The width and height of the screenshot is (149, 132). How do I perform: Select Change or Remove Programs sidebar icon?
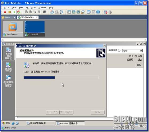[9, 53]
